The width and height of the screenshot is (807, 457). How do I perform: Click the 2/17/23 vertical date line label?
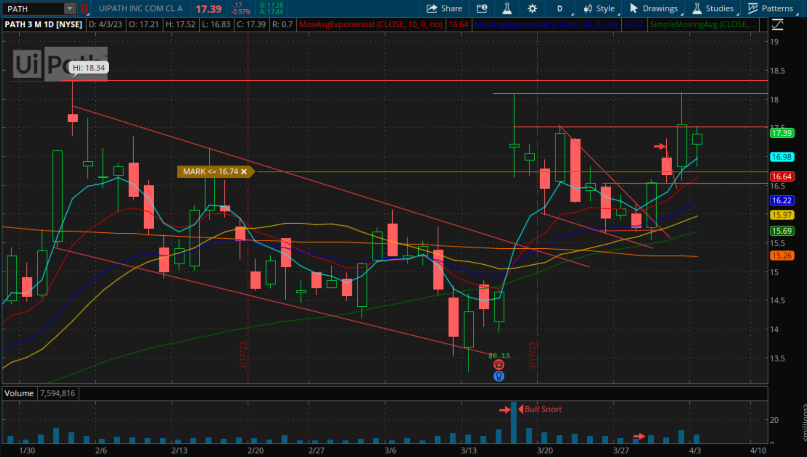[x=243, y=355]
